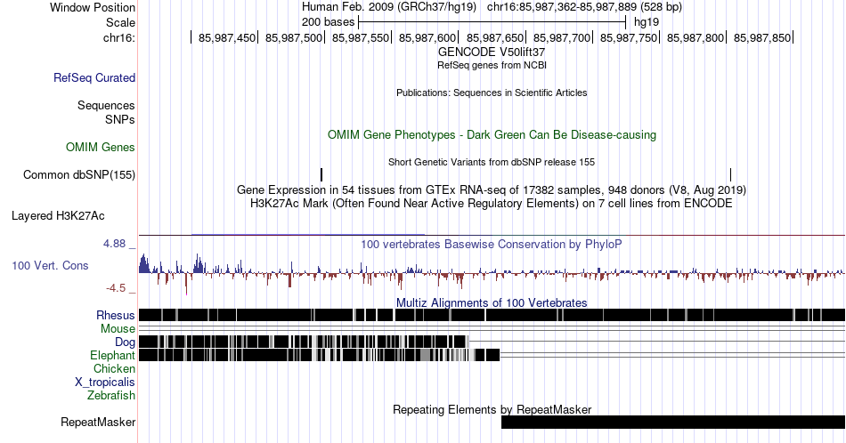
Task: Click the chr16:85,987,362-85,987,889 coordinates text
Action: tap(584, 7)
